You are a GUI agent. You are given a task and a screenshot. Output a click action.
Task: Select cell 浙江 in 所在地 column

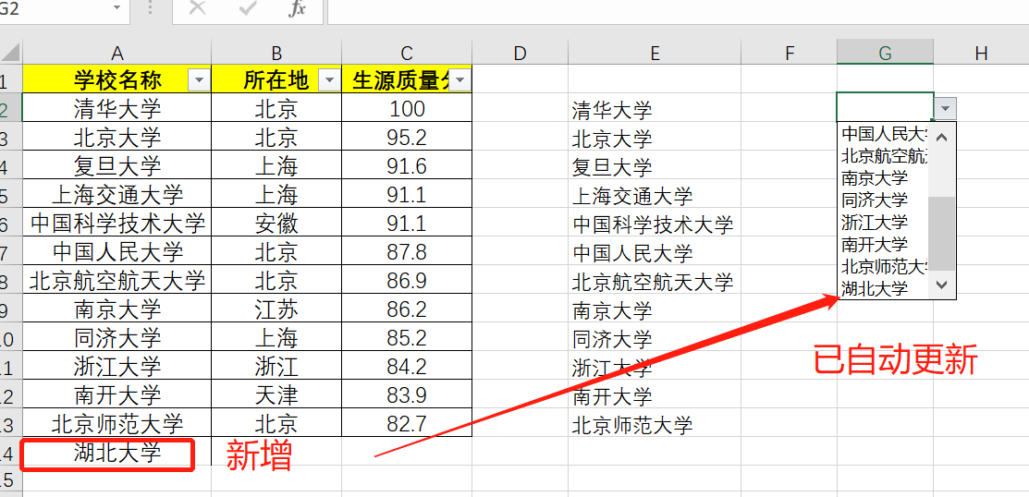(276, 366)
